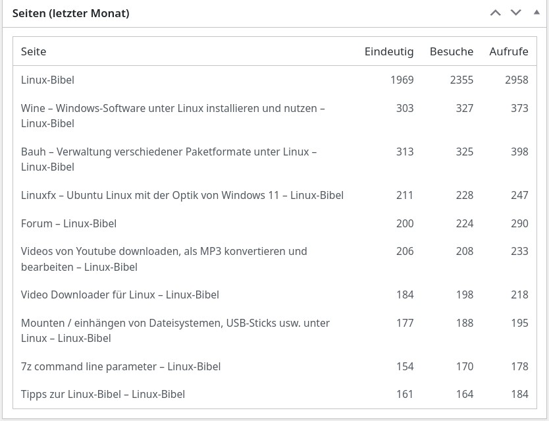Select the Mounten / einhängen von Dateisystemen entry
Viewport: 549px width, 421px height.
click(x=175, y=331)
